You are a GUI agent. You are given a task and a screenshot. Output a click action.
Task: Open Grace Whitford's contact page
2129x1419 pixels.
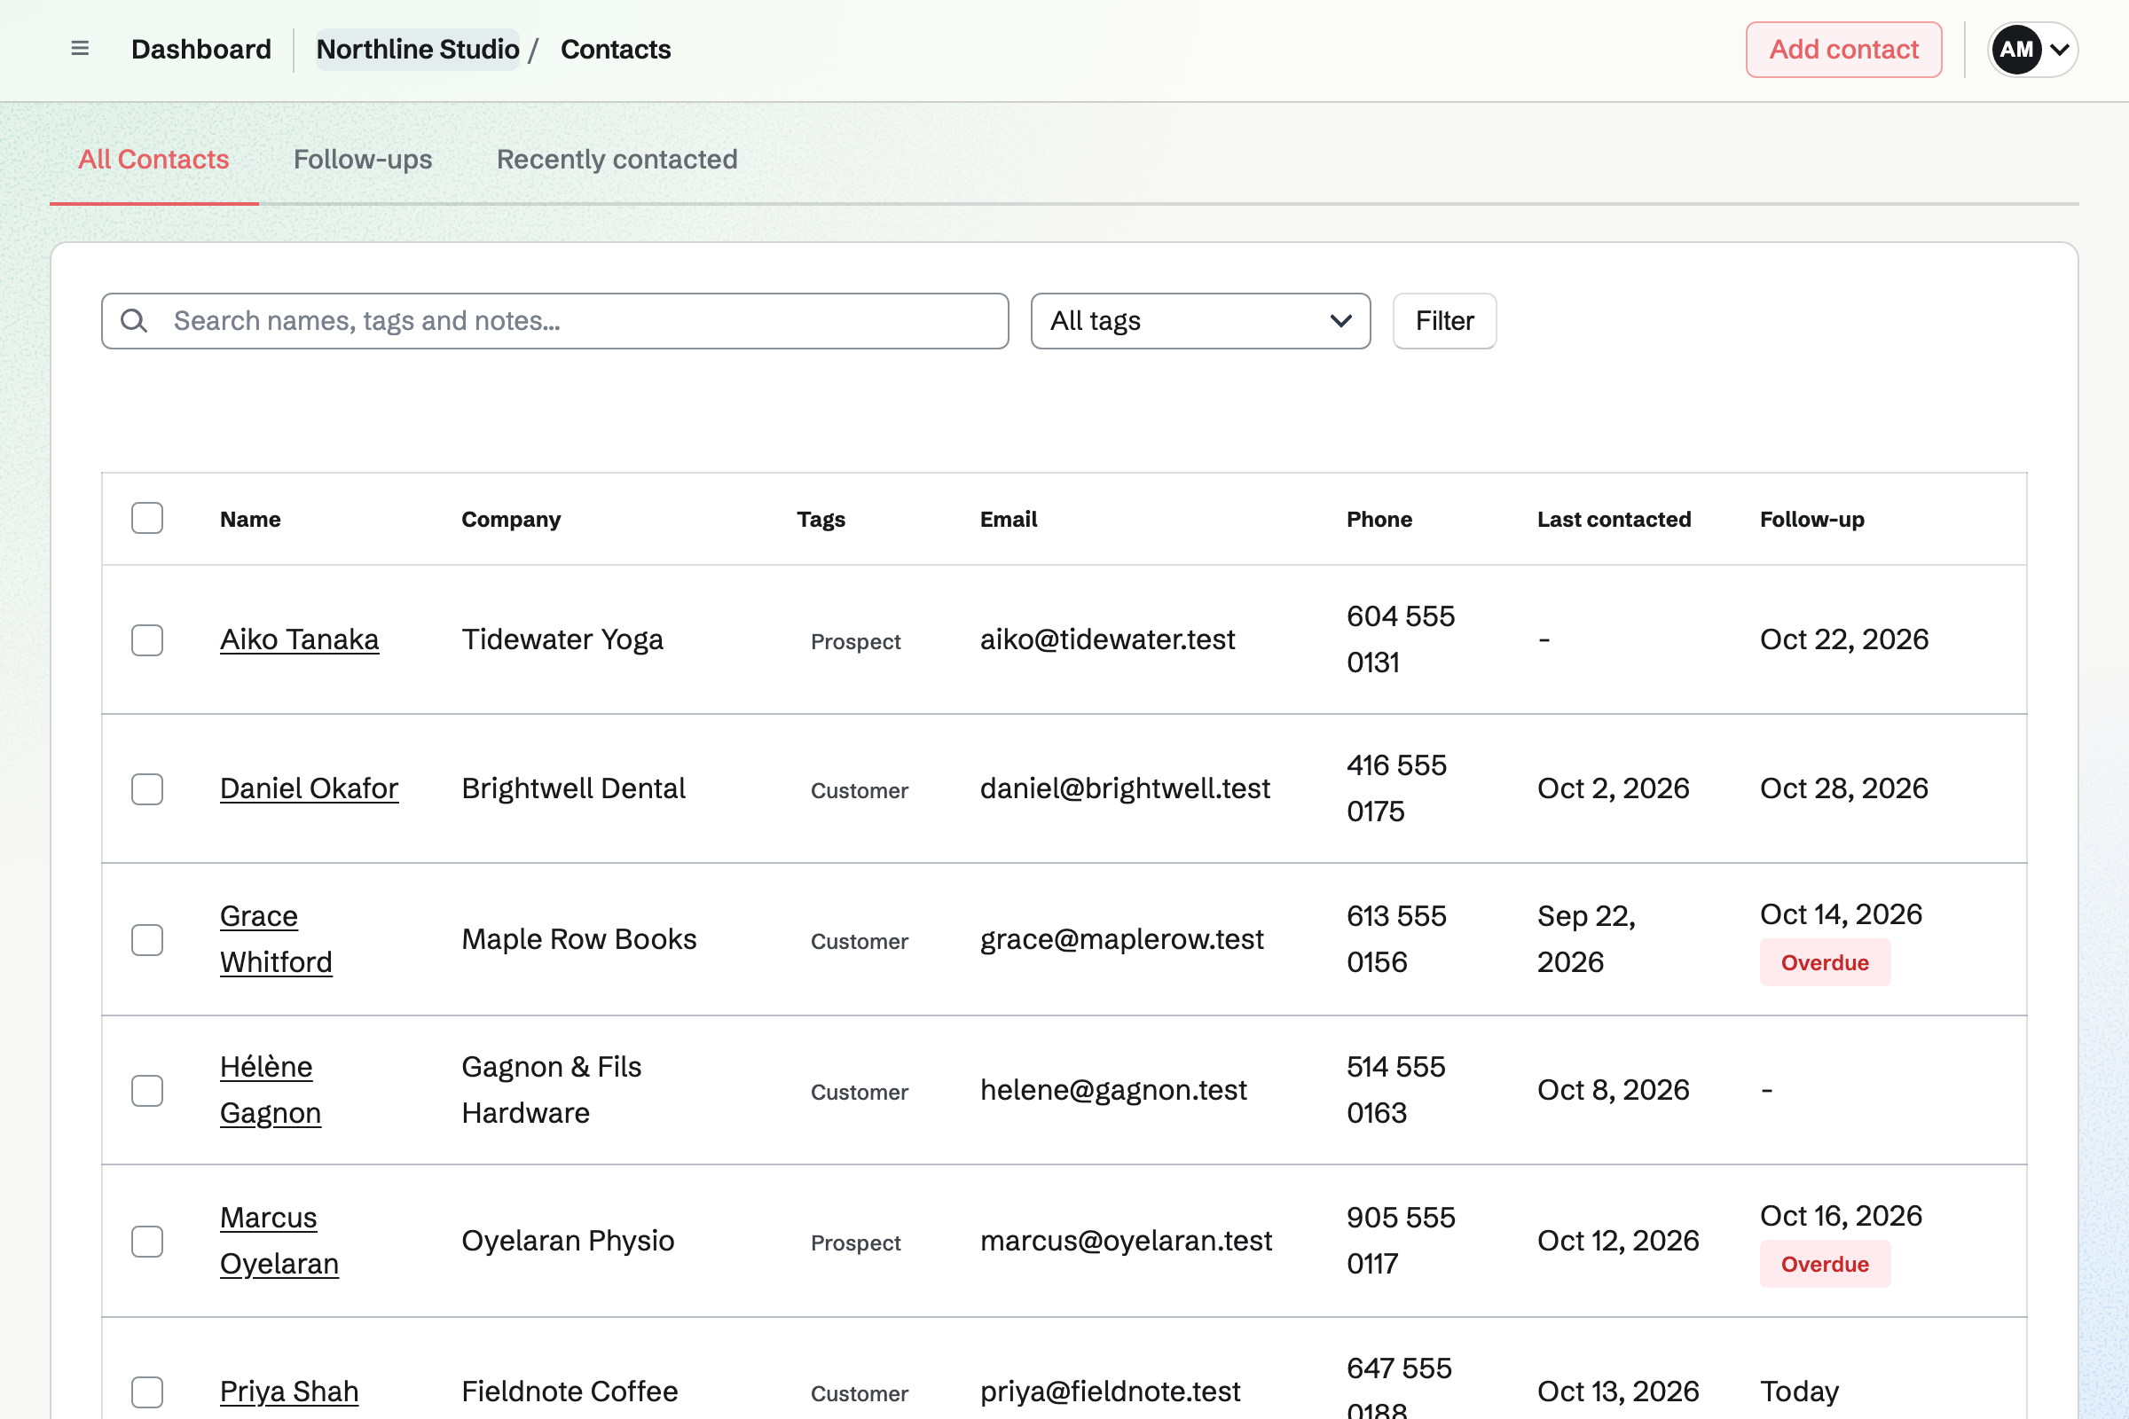tap(276, 939)
